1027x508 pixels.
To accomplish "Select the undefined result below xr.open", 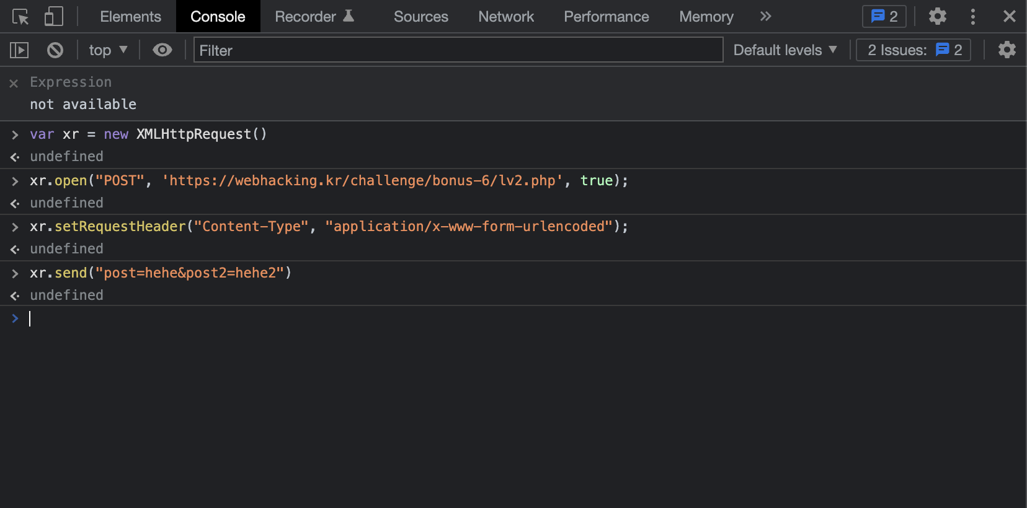I will click(67, 203).
